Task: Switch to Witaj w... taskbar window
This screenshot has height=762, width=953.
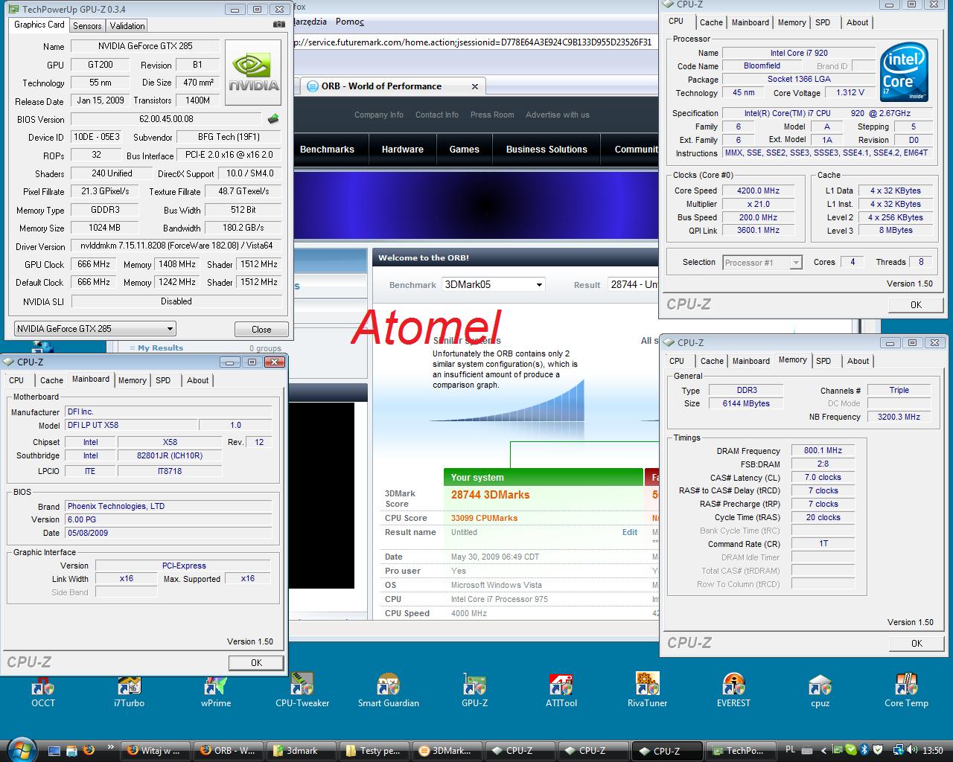Action: pyautogui.click(x=156, y=750)
